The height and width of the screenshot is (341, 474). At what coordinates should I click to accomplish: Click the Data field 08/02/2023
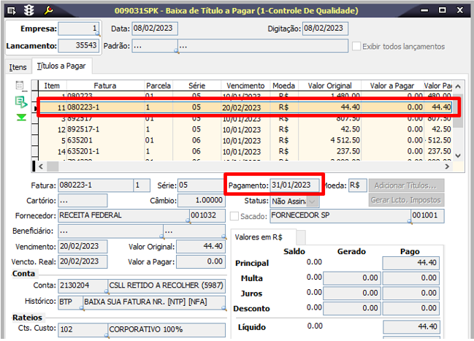point(155,28)
